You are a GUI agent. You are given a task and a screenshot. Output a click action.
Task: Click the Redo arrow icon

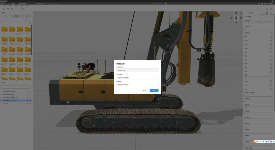(x=19, y=9)
